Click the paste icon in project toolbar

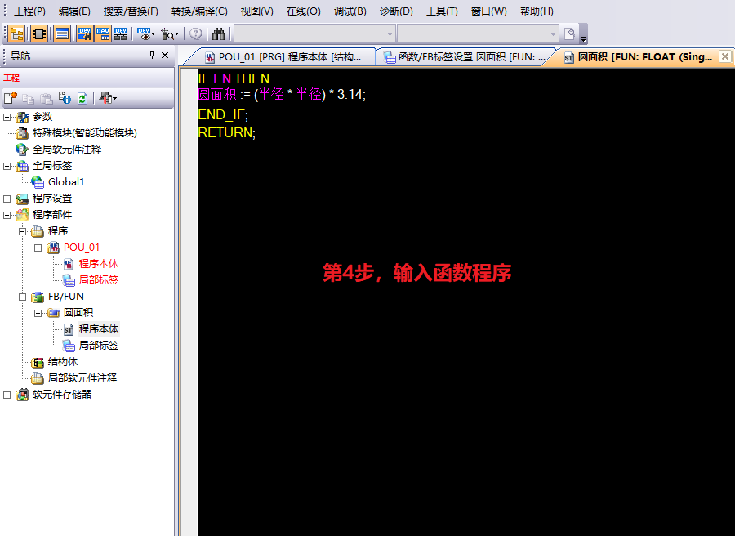(46, 99)
